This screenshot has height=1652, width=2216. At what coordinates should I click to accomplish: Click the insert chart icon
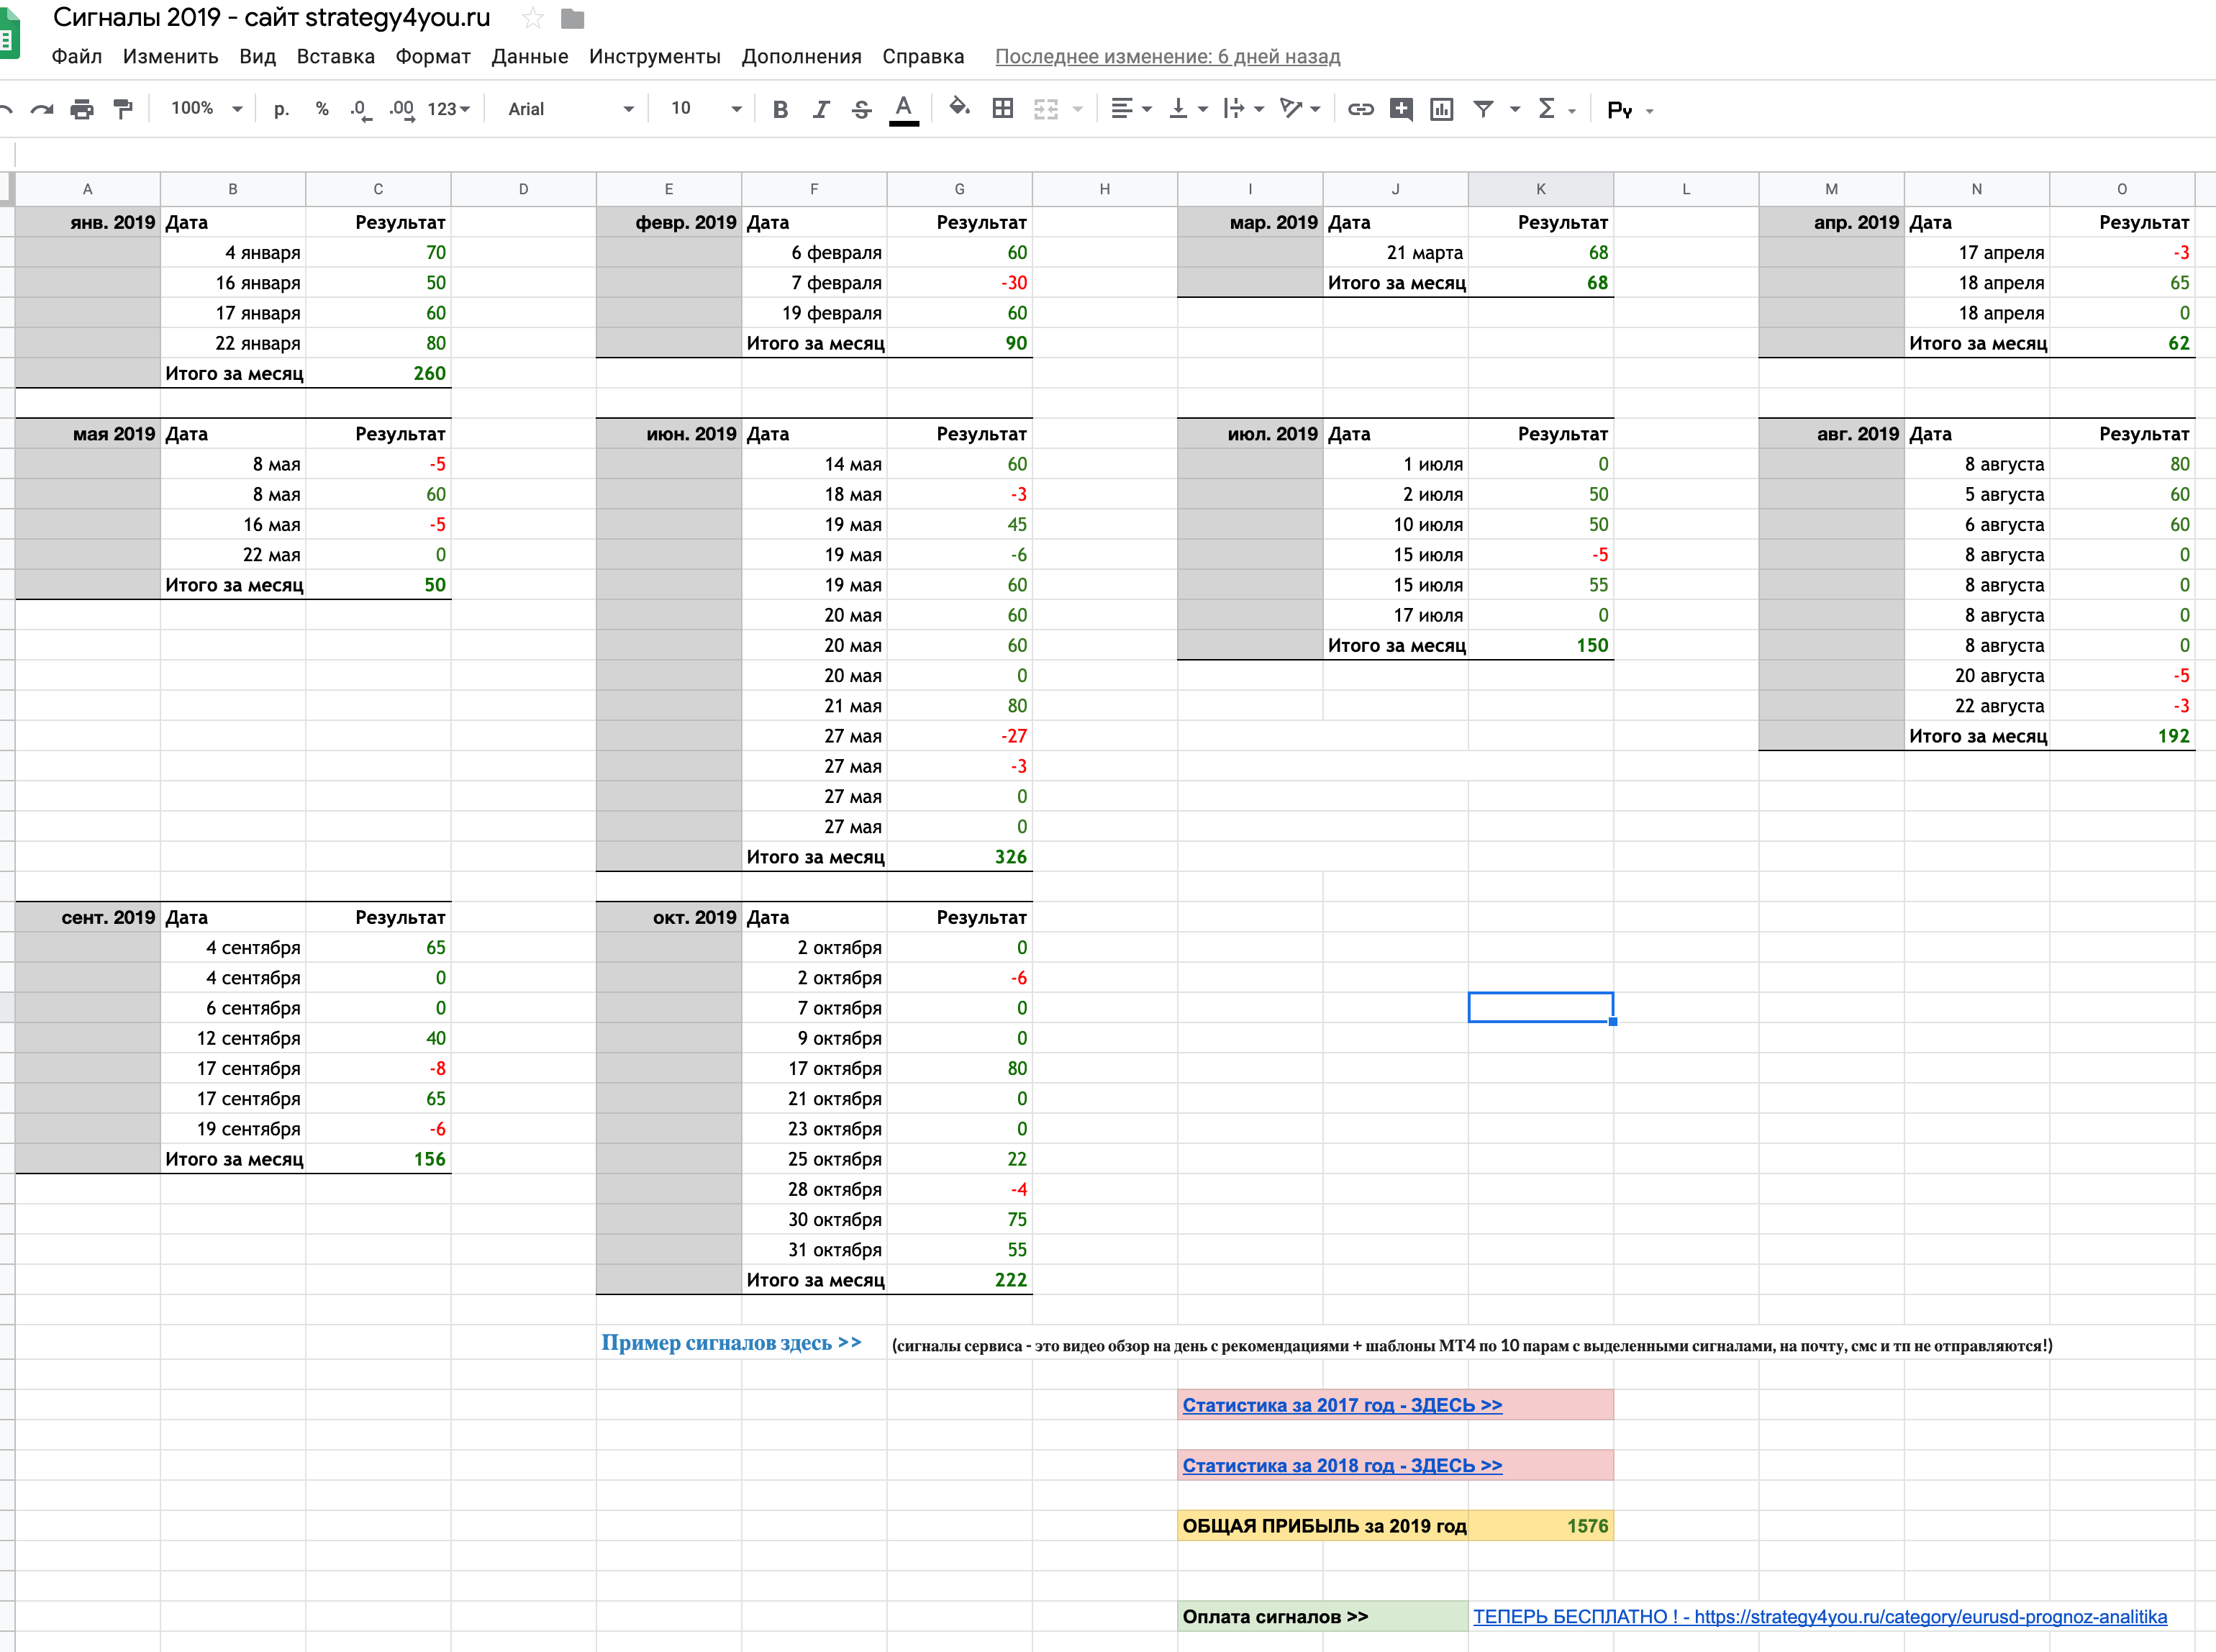click(x=1441, y=109)
